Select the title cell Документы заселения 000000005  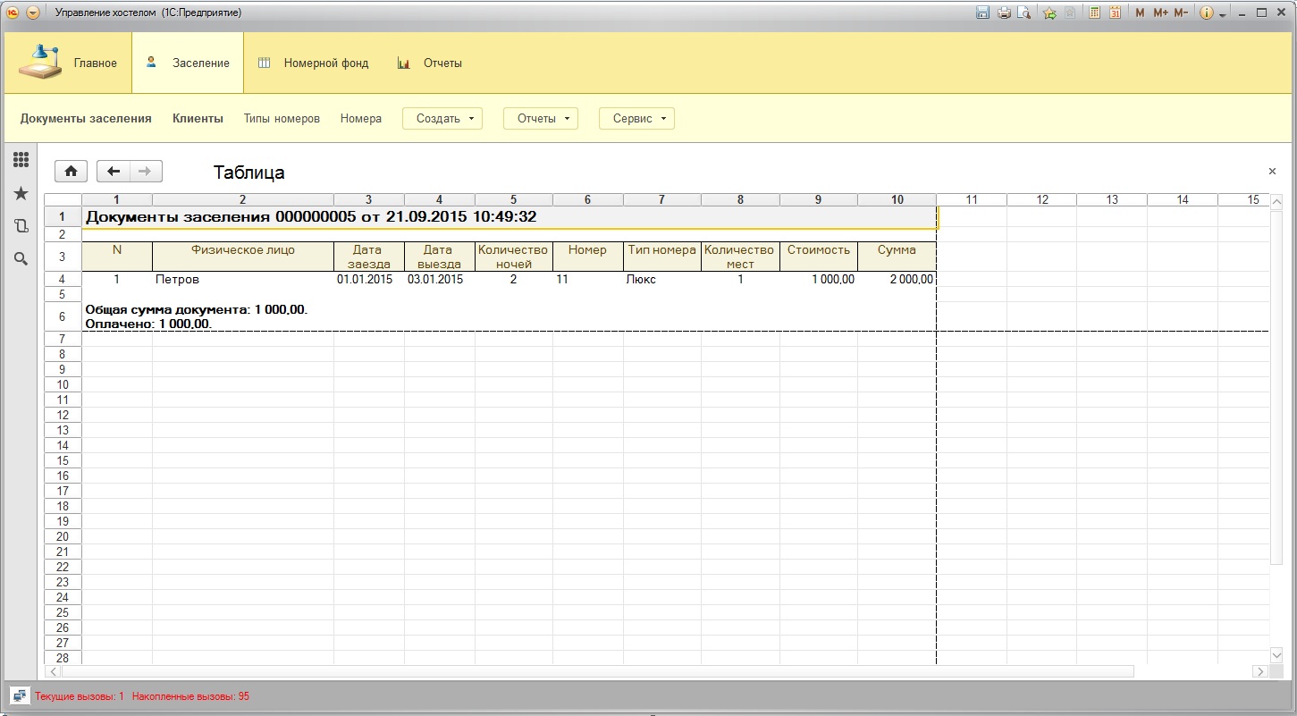[510, 217]
